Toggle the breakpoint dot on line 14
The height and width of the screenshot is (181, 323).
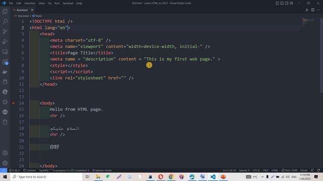pyautogui.click(x=13, y=103)
